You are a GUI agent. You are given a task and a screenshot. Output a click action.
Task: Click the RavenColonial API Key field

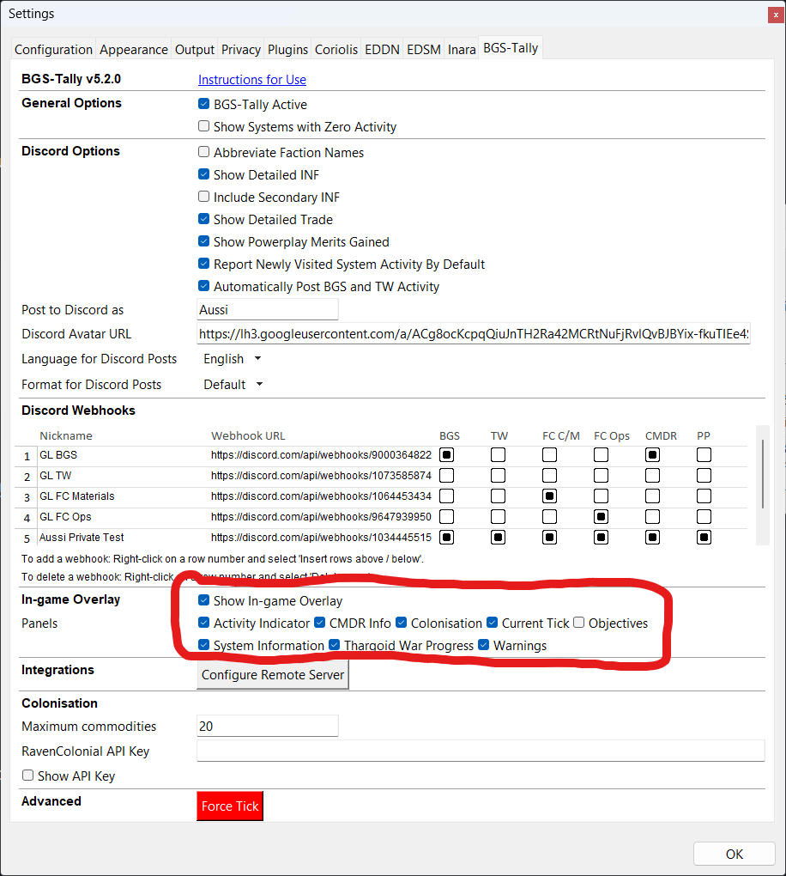point(481,751)
